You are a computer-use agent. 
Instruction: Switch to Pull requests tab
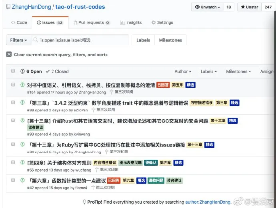pyautogui.click(x=92, y=22)
